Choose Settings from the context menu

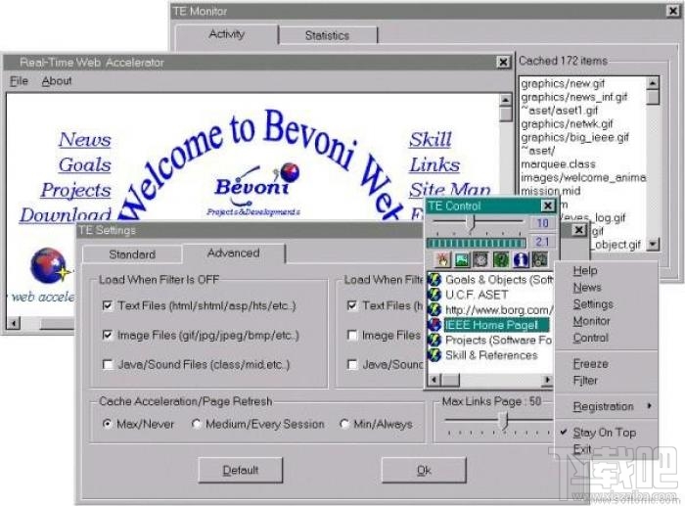coord(593,304)
